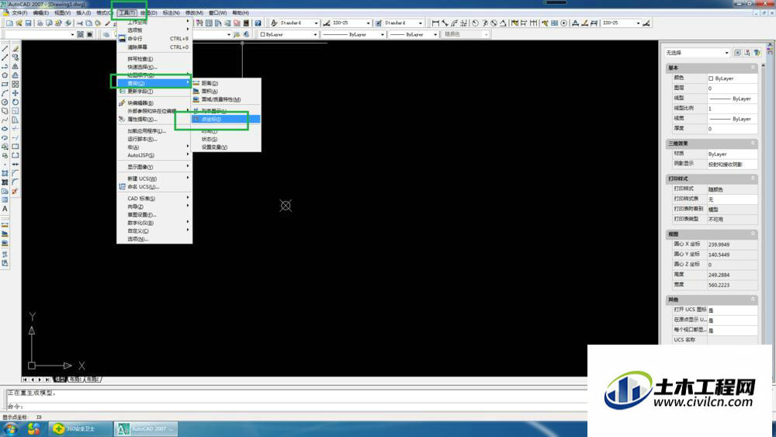Click the Windows Start button

pyautogui.click(x=11, y=429)
